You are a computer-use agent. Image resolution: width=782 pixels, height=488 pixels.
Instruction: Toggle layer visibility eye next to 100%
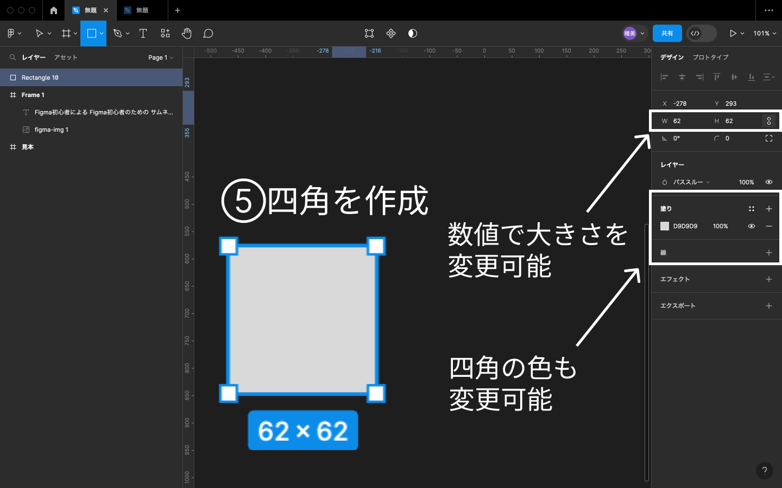coord(768,182)
